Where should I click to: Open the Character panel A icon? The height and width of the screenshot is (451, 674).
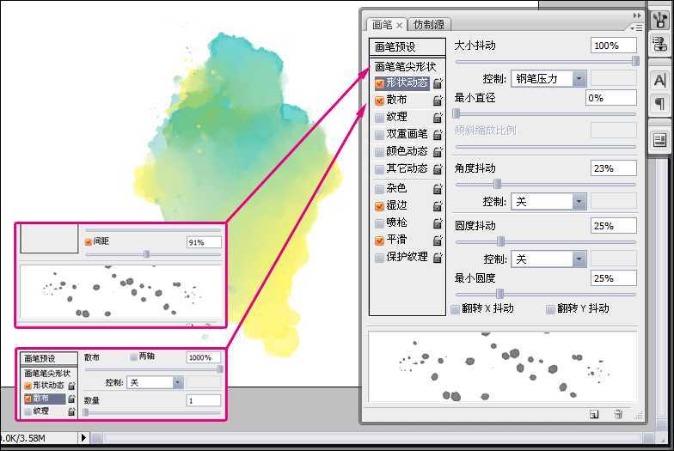pyautogui.click(x=659, y=81)
